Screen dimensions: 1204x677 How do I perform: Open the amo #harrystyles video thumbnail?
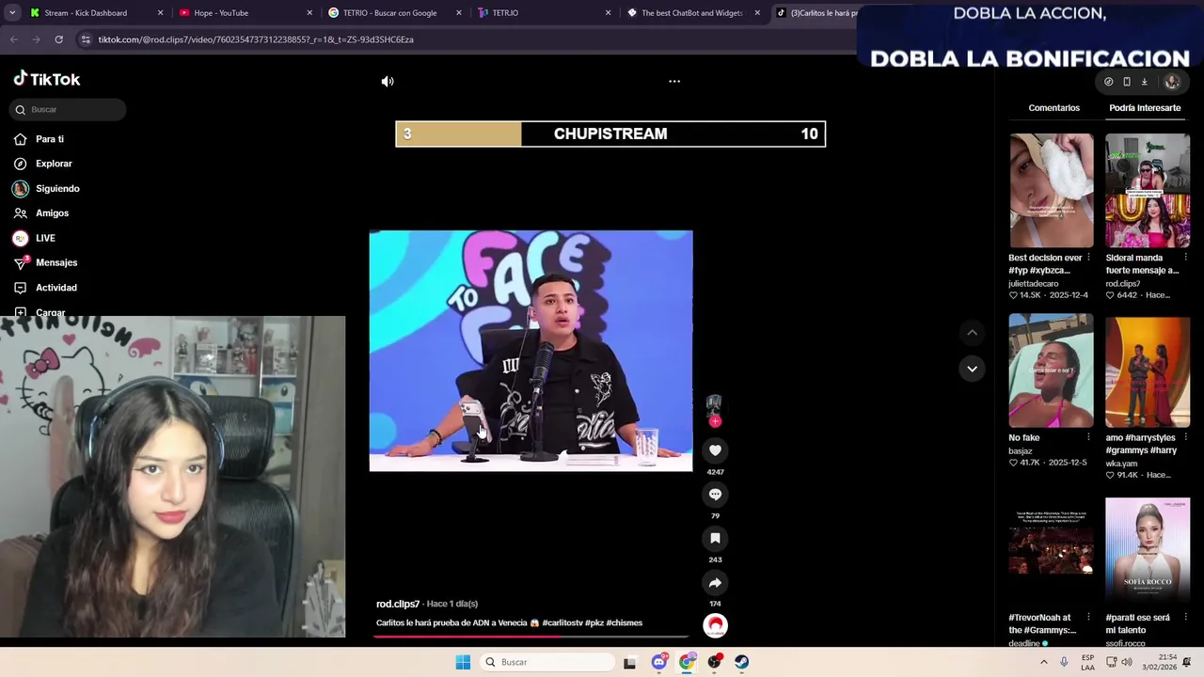tap(1148, 370)
